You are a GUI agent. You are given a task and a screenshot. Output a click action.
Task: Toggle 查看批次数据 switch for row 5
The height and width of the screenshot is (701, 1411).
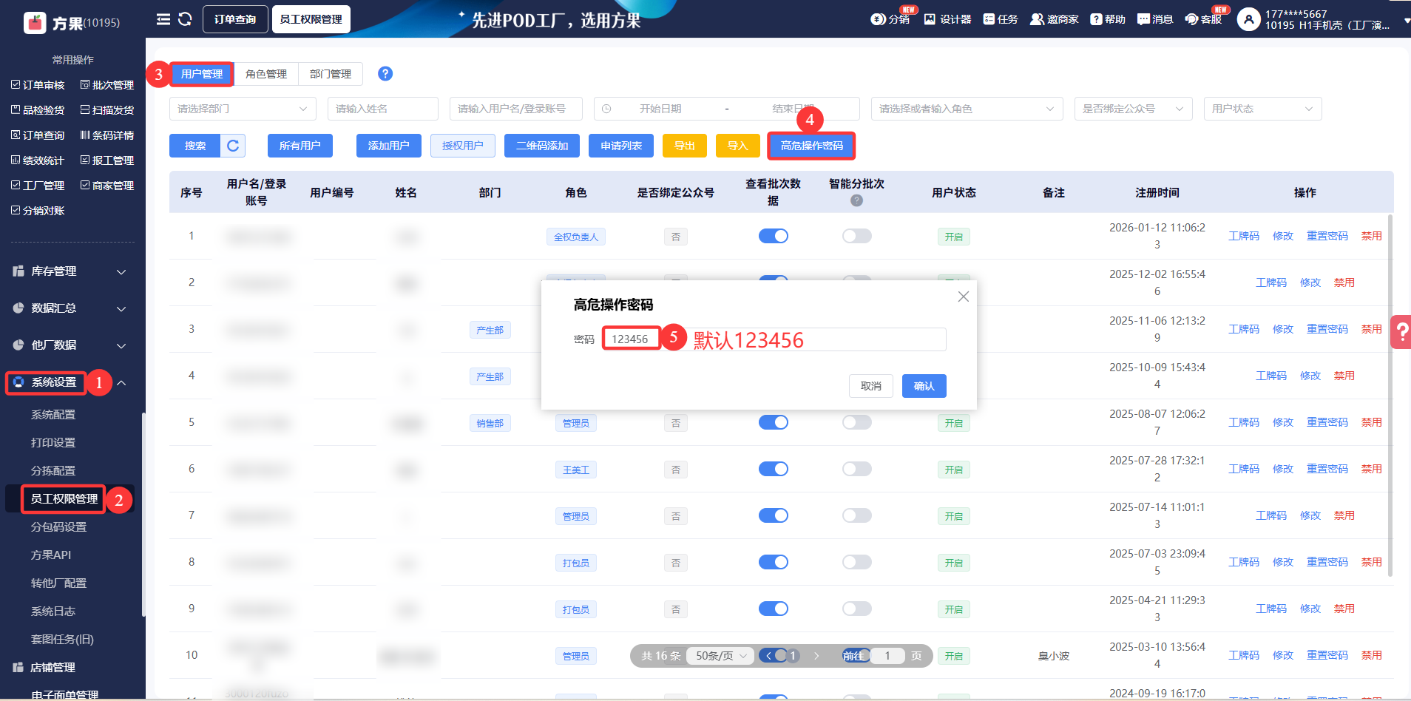point(774,422)
